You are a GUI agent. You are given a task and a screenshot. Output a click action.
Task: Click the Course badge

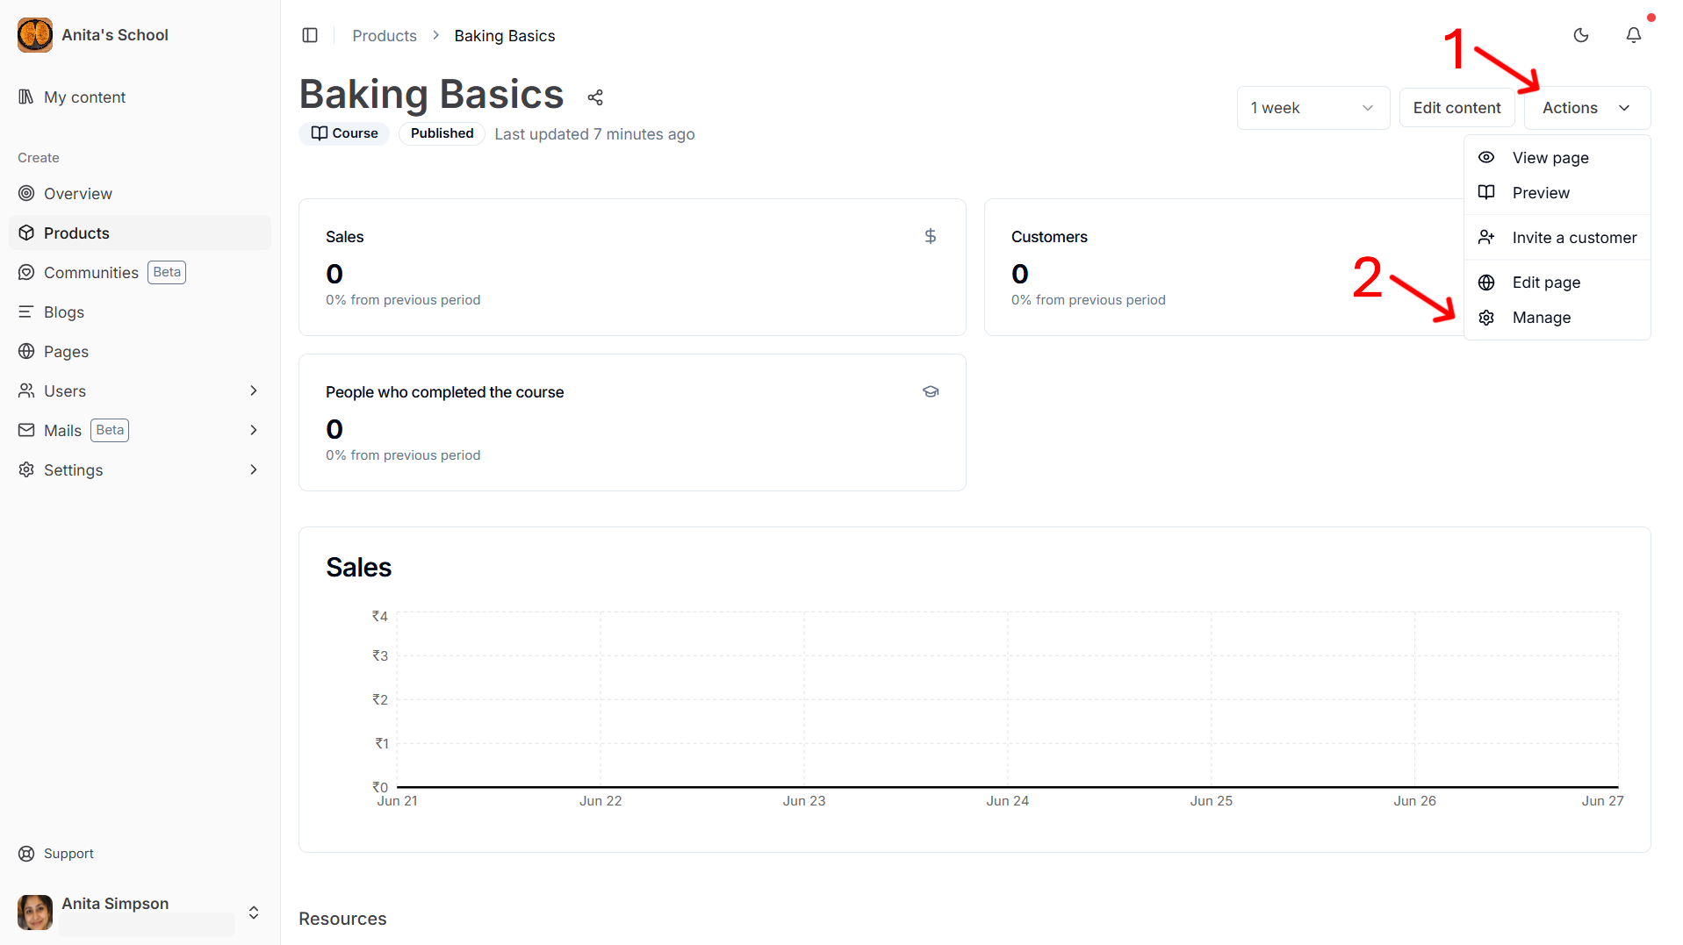(x=344, y=133)
